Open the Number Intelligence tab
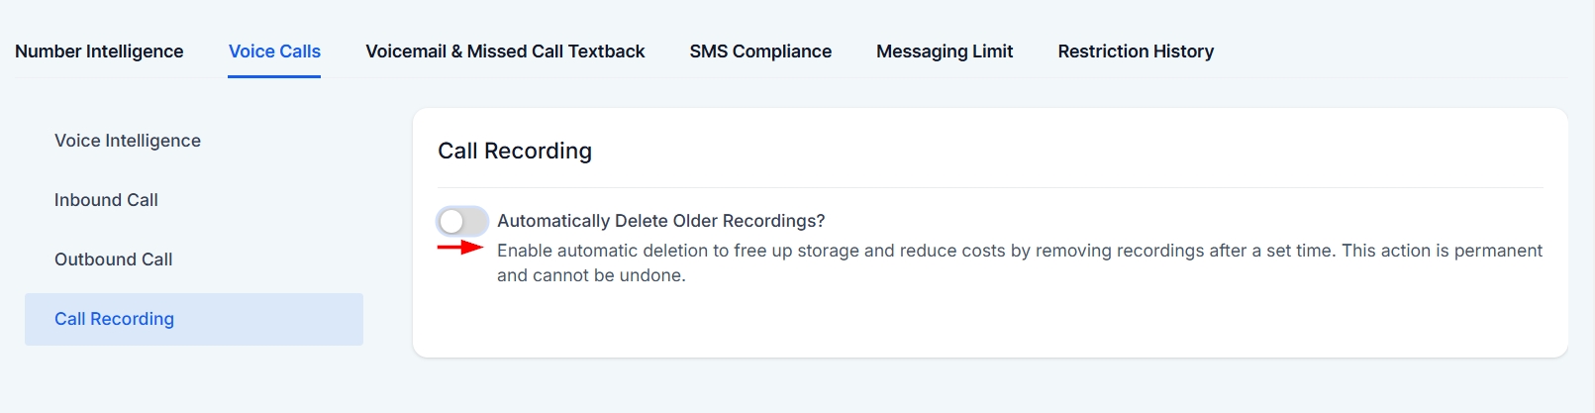The image size is (1595, 413). pos(99,52)
